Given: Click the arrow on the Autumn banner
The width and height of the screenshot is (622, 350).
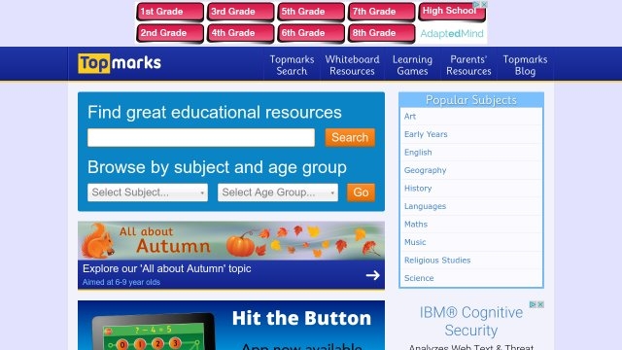Looking at the screenshot, I should [372, 275].
